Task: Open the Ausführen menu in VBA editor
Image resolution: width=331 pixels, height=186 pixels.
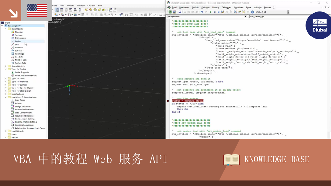Action: point(239,8)
